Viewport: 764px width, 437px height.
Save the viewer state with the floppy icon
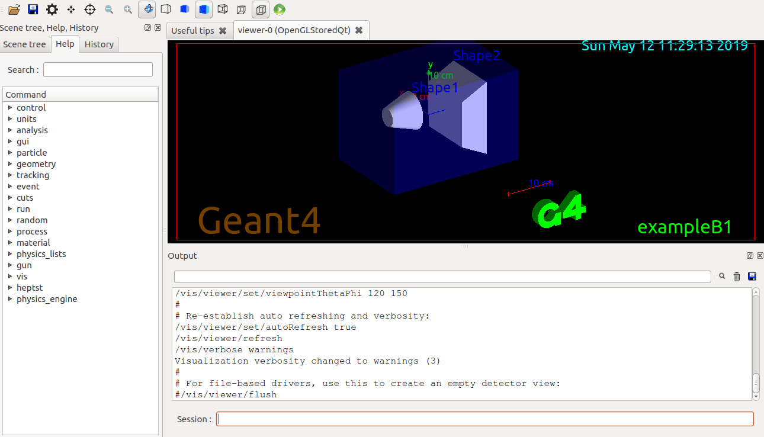tap(32, 9)
